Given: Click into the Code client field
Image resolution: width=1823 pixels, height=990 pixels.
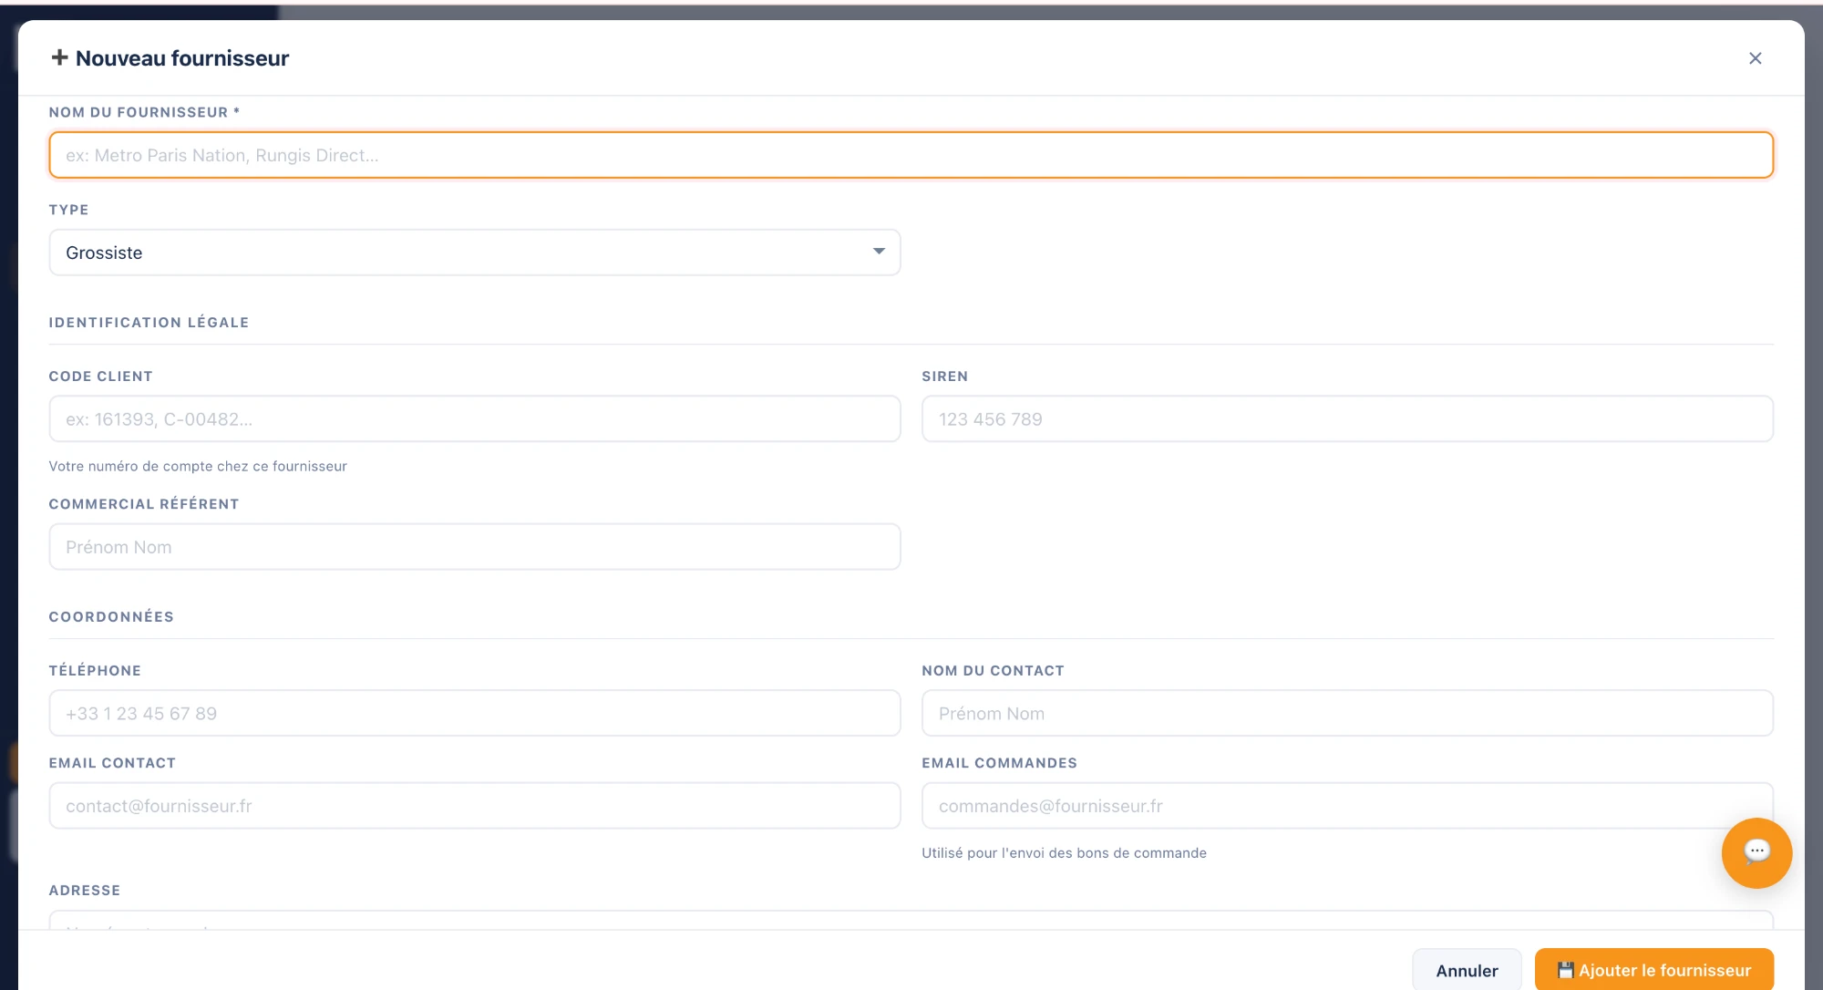Looking at the screenshot, I should 475,419.
